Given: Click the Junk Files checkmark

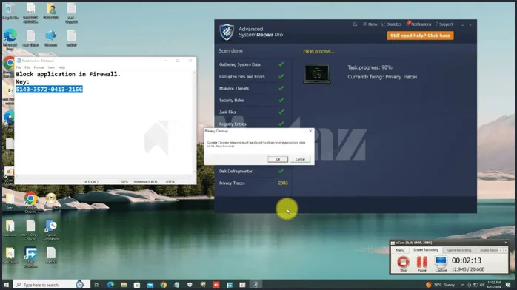Looking at the screenshot, I should coord(281,112).
